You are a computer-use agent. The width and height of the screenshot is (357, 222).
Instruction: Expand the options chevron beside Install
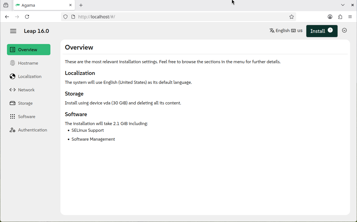344,31
